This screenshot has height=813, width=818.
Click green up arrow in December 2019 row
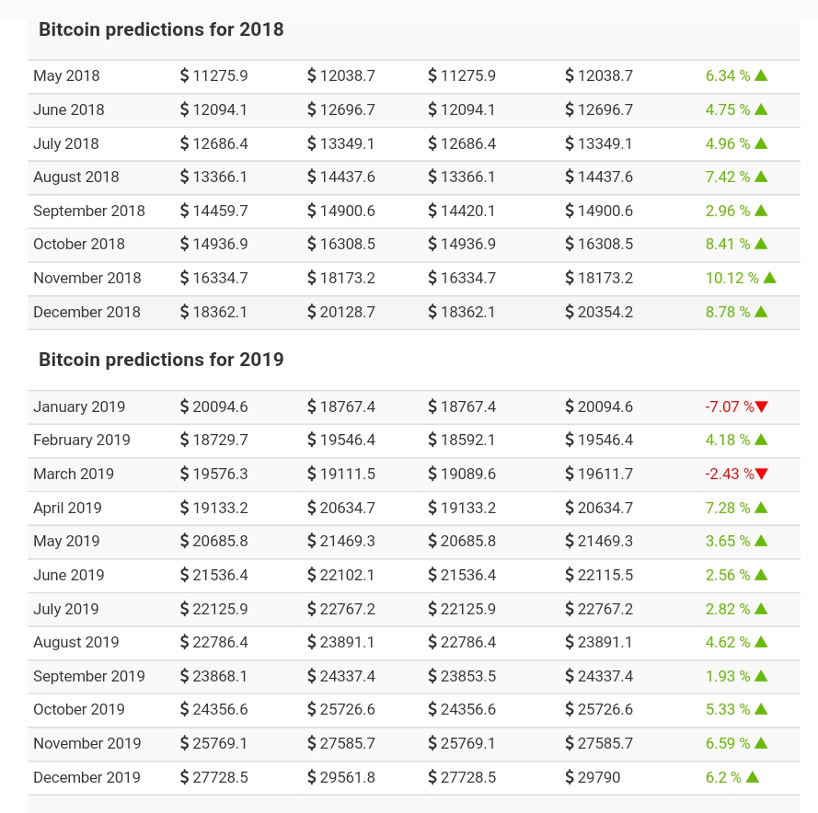[753, 777]
